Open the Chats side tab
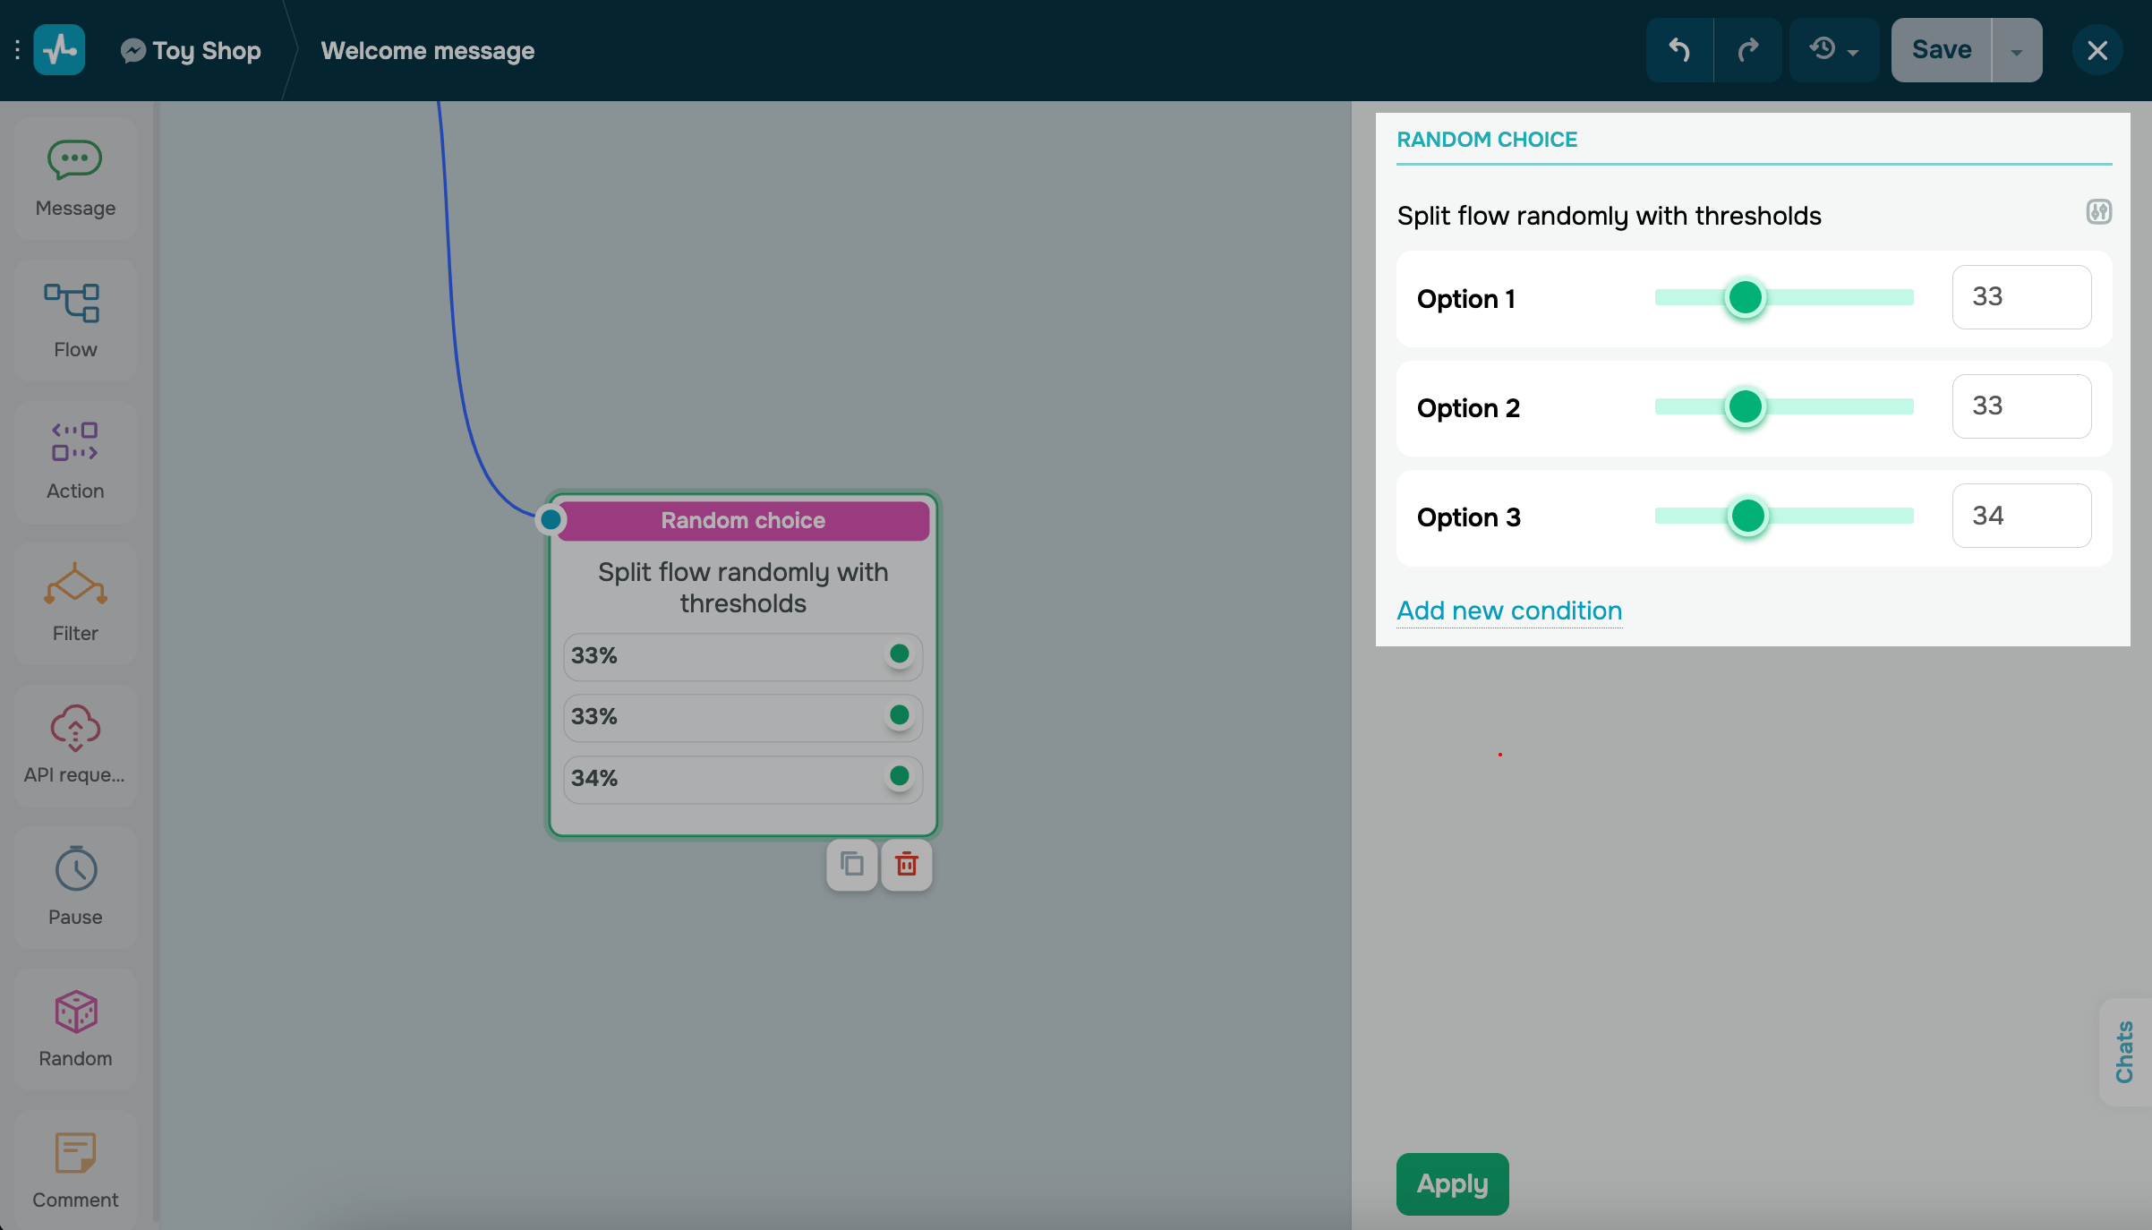 (2124, 1051)
